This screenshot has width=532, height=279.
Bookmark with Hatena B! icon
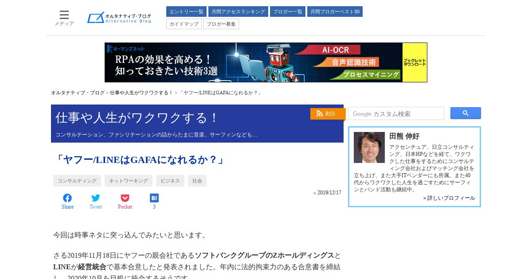[154, 198]
